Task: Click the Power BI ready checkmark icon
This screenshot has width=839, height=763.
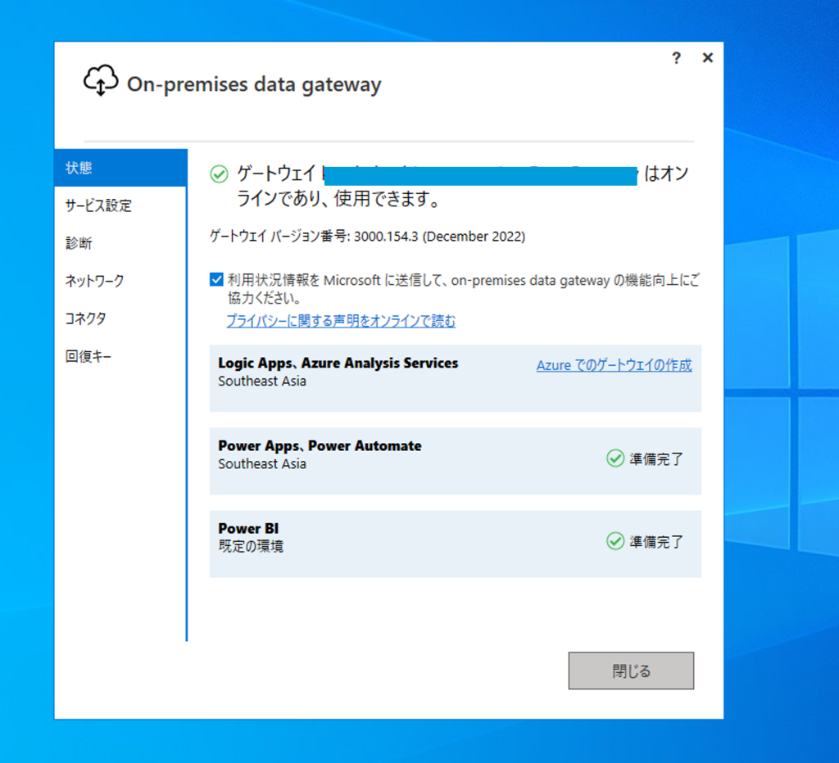Action: coord(615,541)
